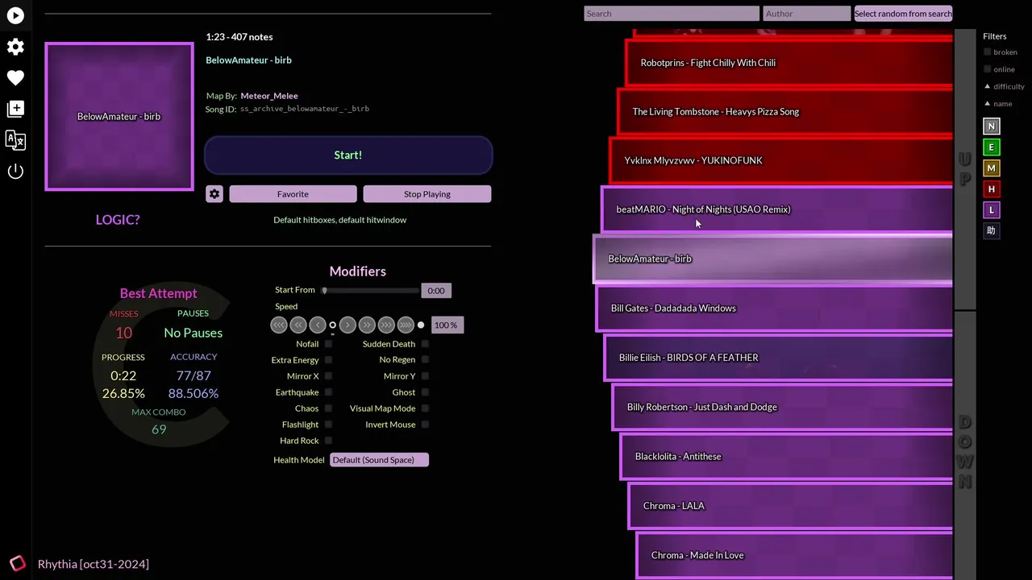1032x580 pixels.
Task: Toggle the Mirror Y modifier
Action: (x=425, y=376)
